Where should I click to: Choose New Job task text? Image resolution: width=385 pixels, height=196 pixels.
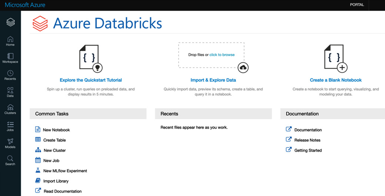point(51,161)
